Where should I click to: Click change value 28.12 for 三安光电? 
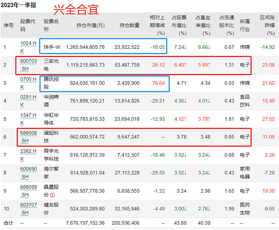point(158,65)
